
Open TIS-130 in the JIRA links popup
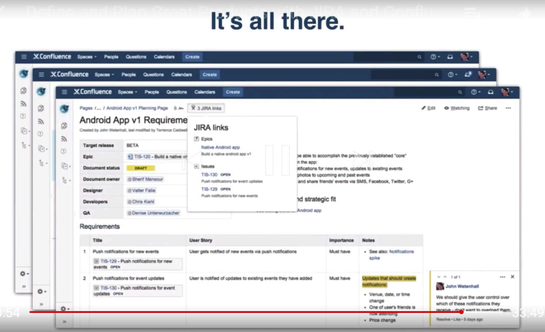[x=209, y=175]
